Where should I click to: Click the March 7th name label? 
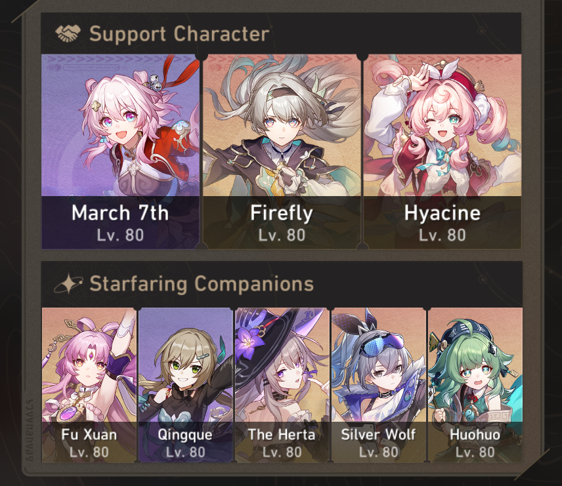120,213
